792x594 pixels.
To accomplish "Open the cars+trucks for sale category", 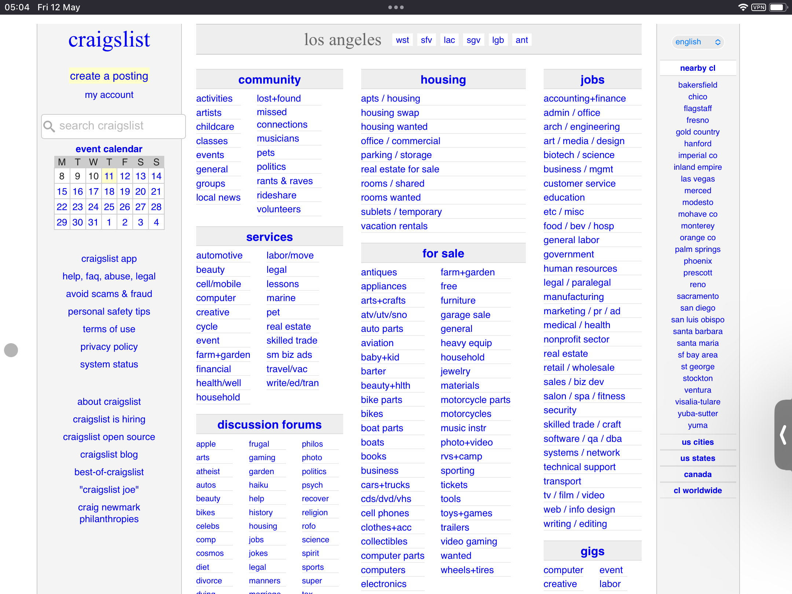I will click(385, 485).
